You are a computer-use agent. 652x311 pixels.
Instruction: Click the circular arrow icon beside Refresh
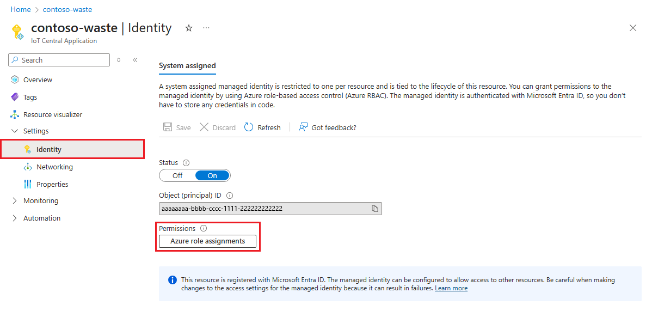coord(249,127)
